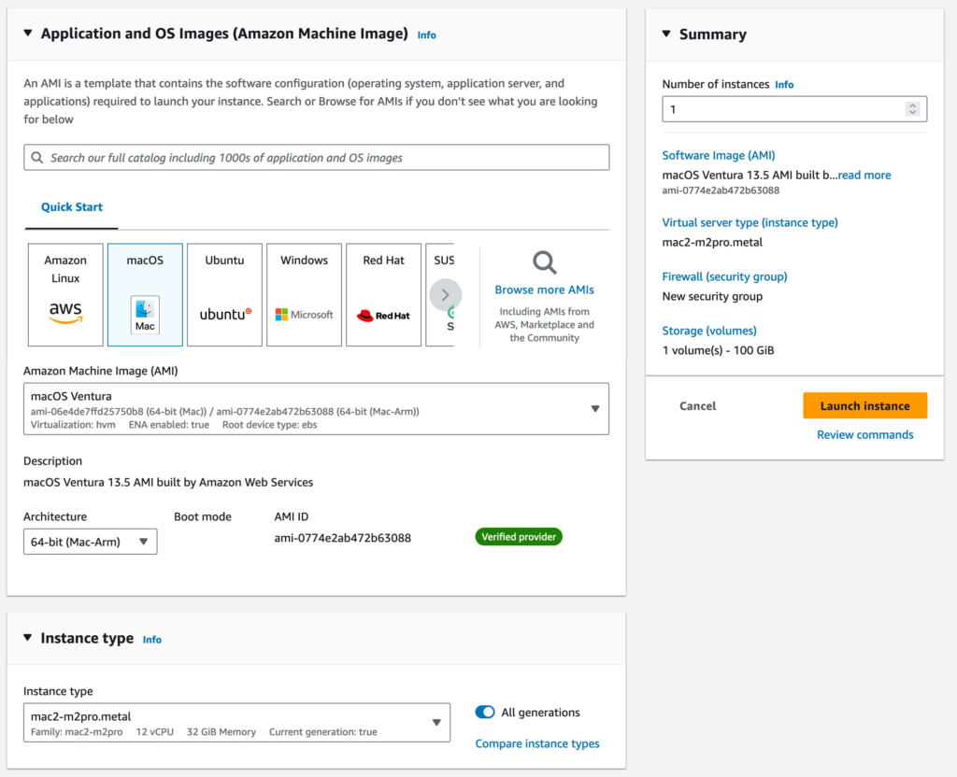The image size is (957, 777).
Task: Pick the Ubuntu logo tile
Action: click(224, 295)
